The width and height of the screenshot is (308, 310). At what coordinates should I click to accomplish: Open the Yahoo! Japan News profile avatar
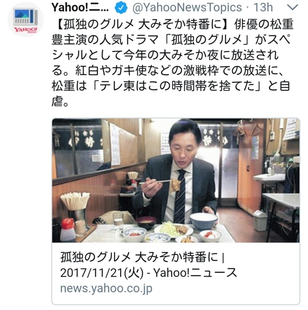pos(26,20)
